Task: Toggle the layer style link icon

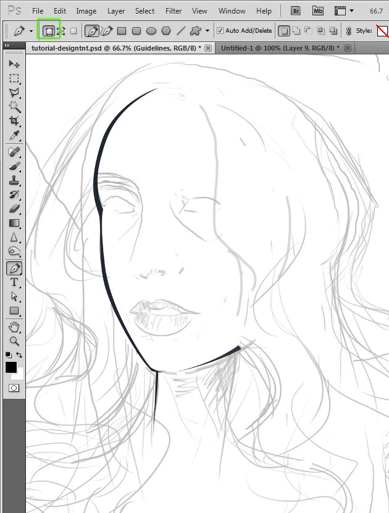Action: [x=348, y=31]
